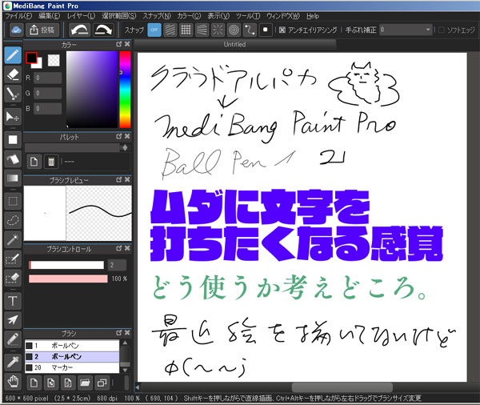This screenshot has height=405, width=480.
Task: Click the black foreground color swatch
Action: pos(31,58)
